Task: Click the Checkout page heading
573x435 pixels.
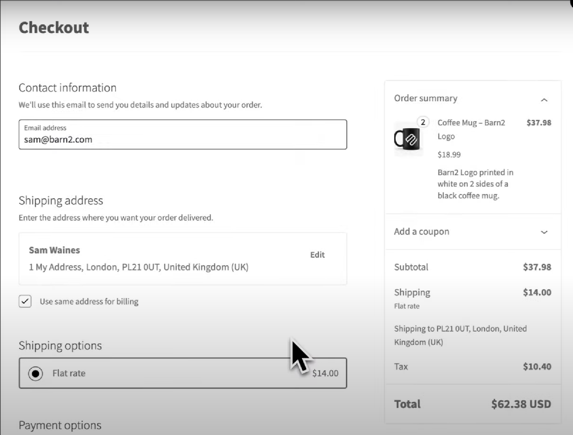Action: [x=53, y=27]
